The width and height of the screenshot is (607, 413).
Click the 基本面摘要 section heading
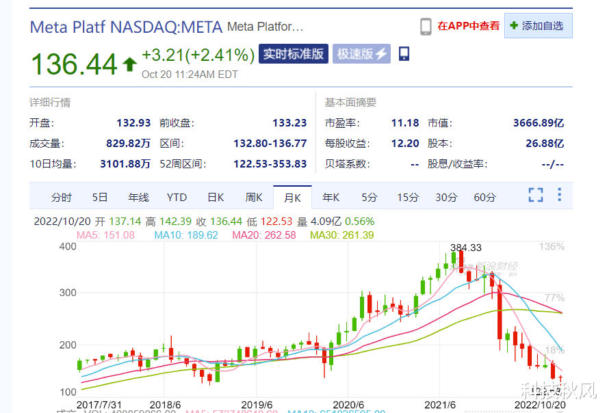pos(351,103)
